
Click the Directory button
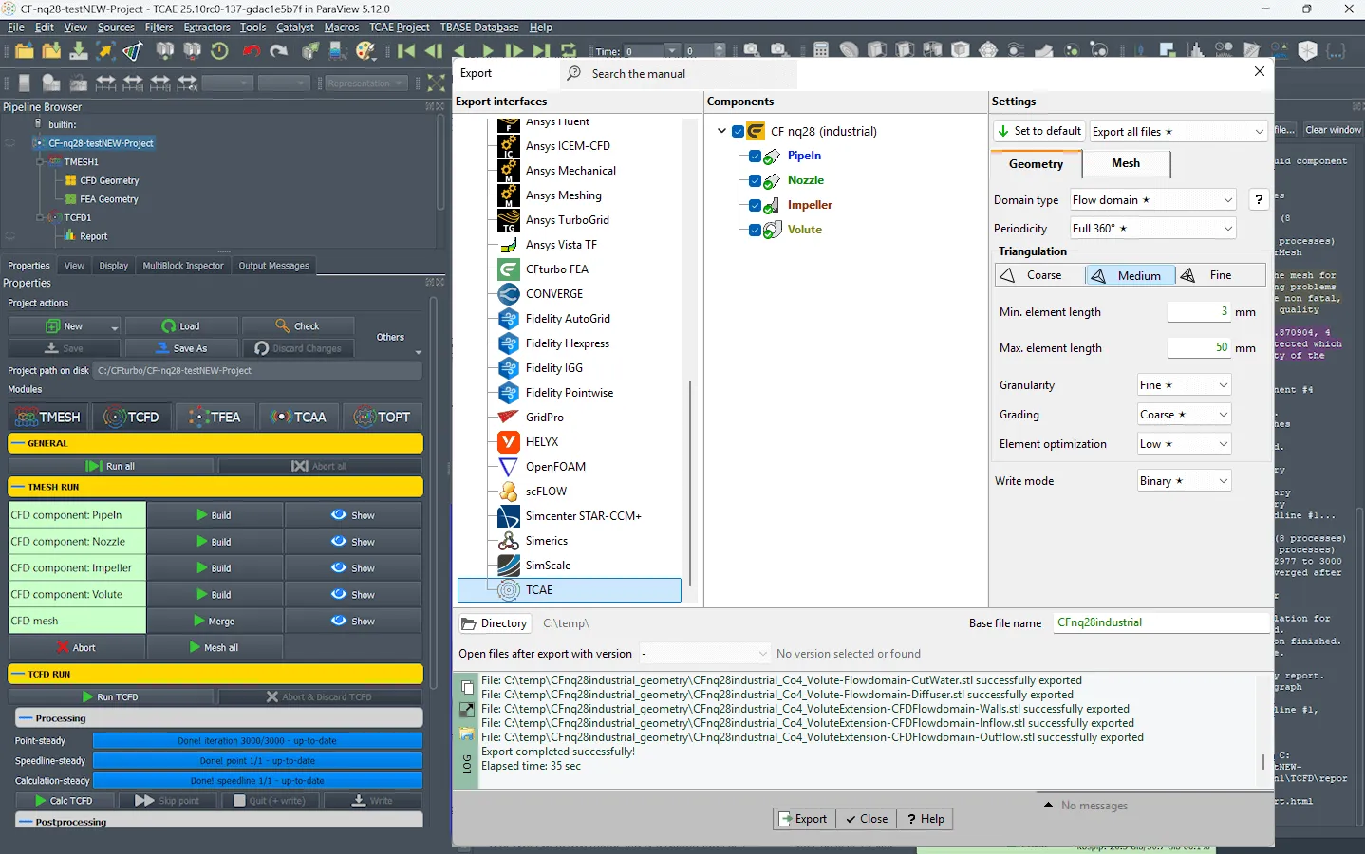[494, 623]
